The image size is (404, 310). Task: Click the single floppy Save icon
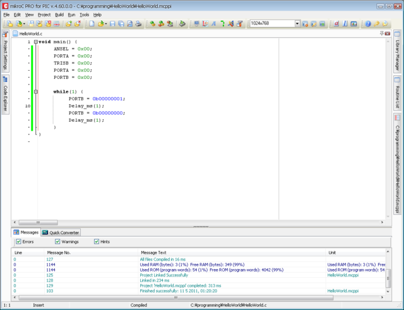(x=112, y=24)
